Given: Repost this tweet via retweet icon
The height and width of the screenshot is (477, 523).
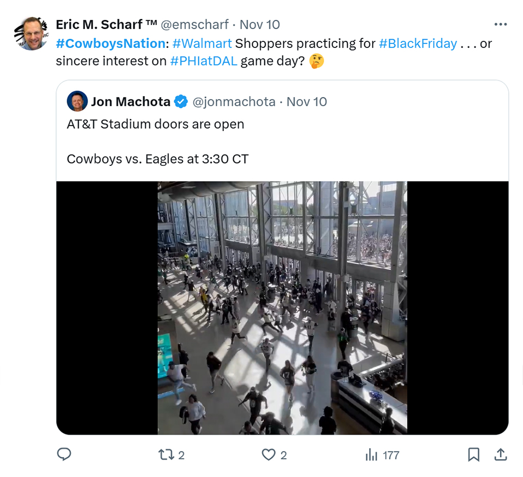Looking at the screenshot, I should pos(166,455).
